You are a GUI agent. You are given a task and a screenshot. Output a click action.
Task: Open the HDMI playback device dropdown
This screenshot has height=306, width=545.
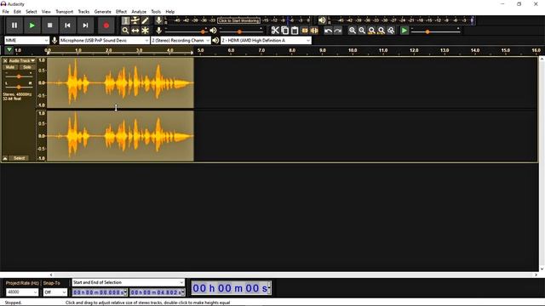pos(266,41)
